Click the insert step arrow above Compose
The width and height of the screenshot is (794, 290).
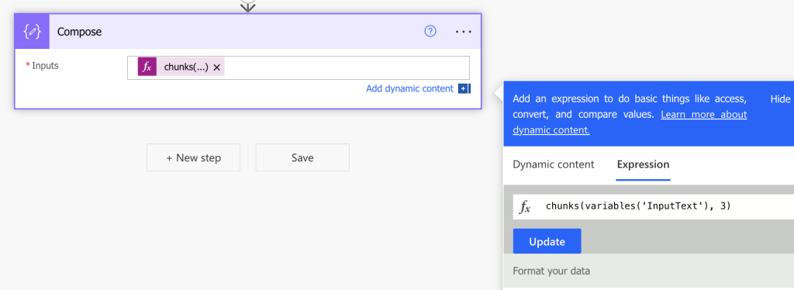[x=247, y=5]
